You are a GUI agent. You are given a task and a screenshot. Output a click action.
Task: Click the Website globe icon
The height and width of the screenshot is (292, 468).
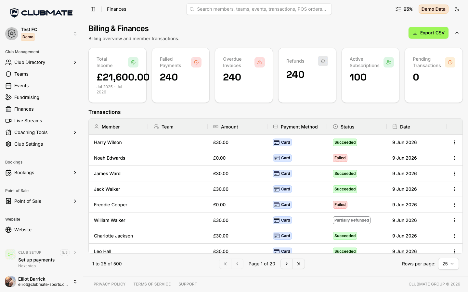[8, 230]
